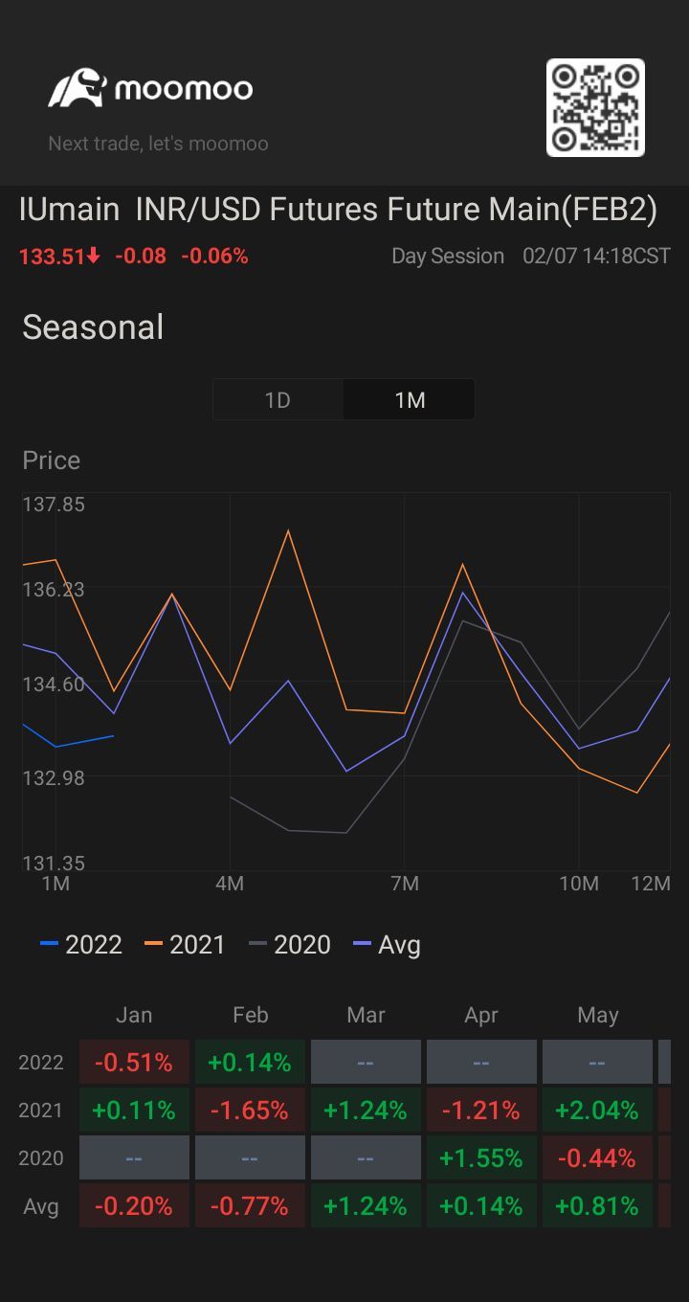Toggle the 2020 gray legend marker
The image size is (689, 1302).
(x=258, y=945)
